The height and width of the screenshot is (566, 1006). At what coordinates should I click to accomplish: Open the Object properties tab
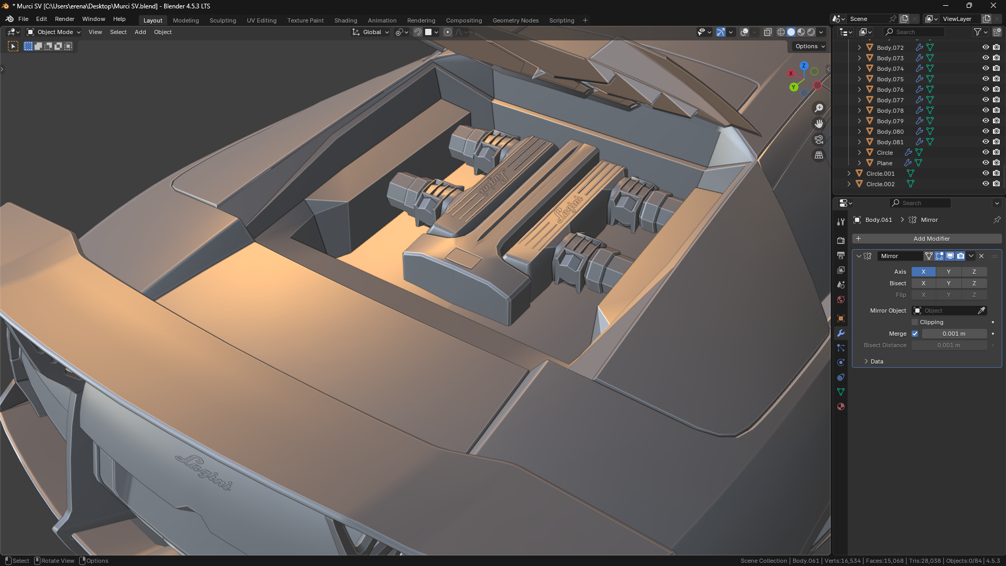point(841,318)
